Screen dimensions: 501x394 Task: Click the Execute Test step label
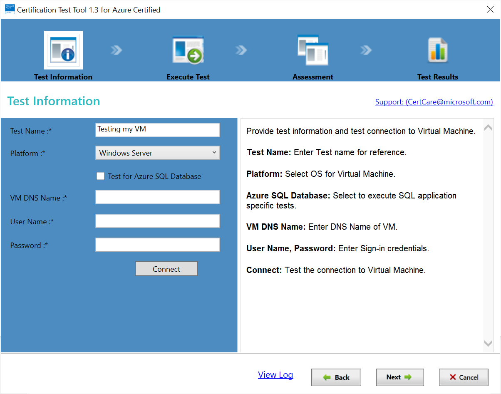(x=188, y=77)
